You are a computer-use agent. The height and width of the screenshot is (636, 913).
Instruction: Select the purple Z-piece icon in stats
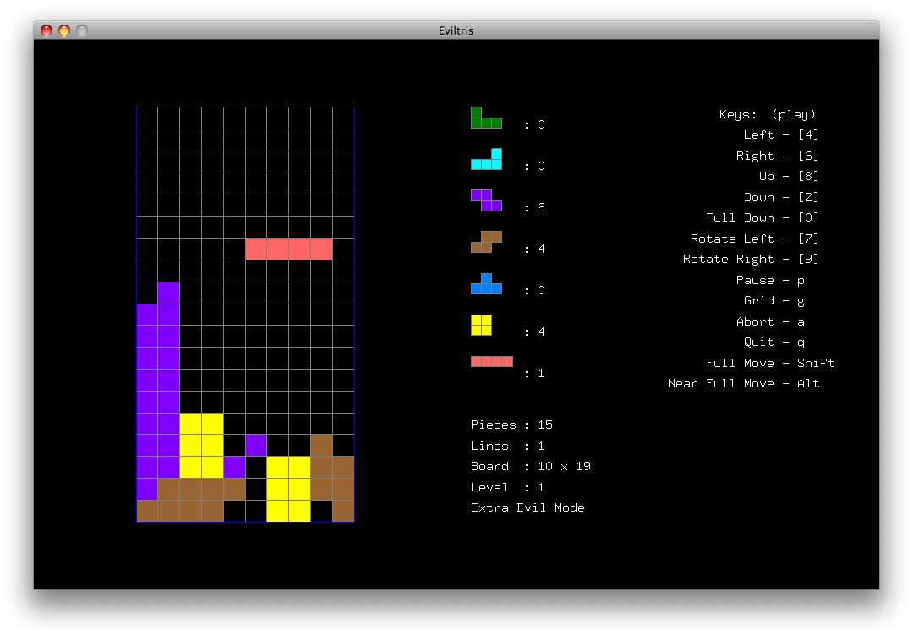(x=486, y=200)
